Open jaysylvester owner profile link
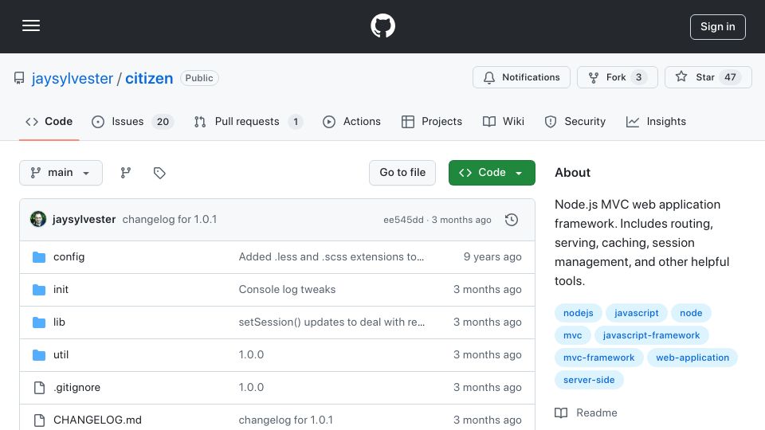 (73, 78)
